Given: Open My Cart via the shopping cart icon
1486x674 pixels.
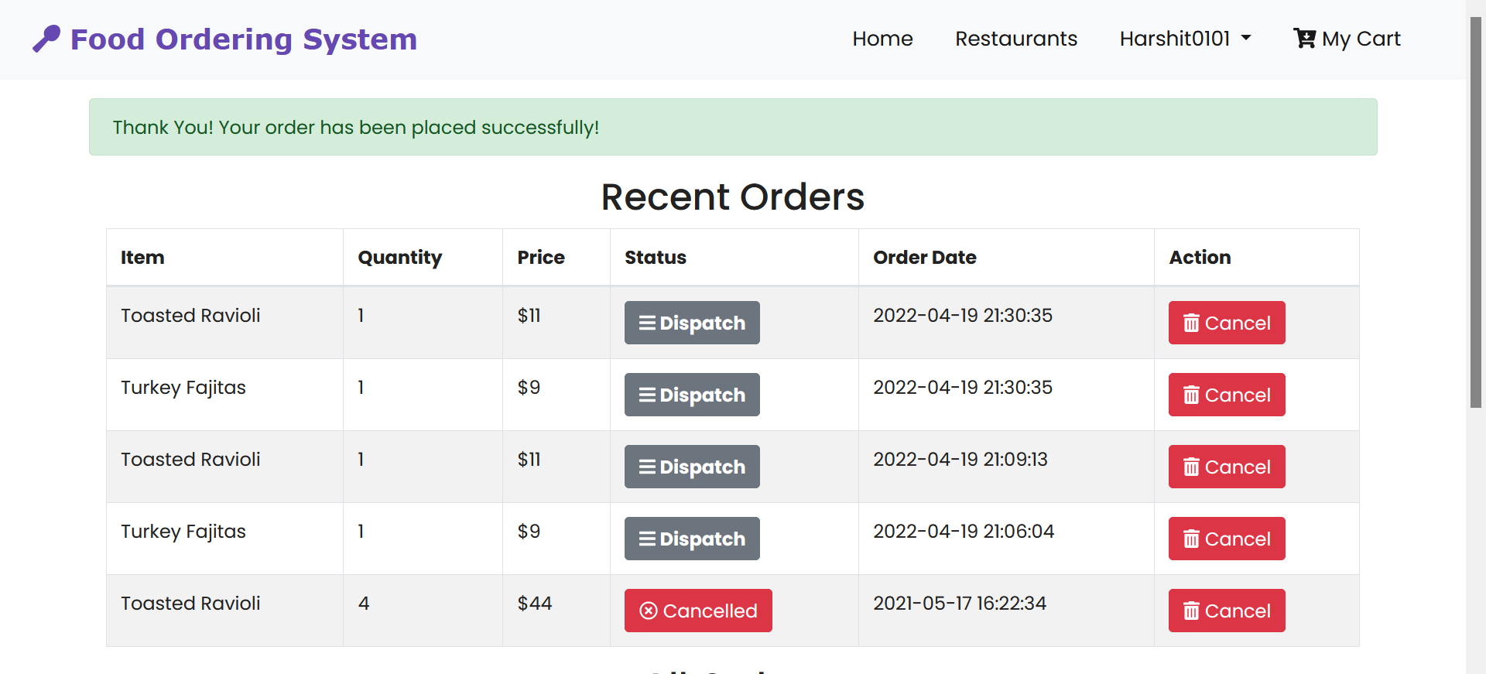Looking at the screenshot, I should 1304,38.
